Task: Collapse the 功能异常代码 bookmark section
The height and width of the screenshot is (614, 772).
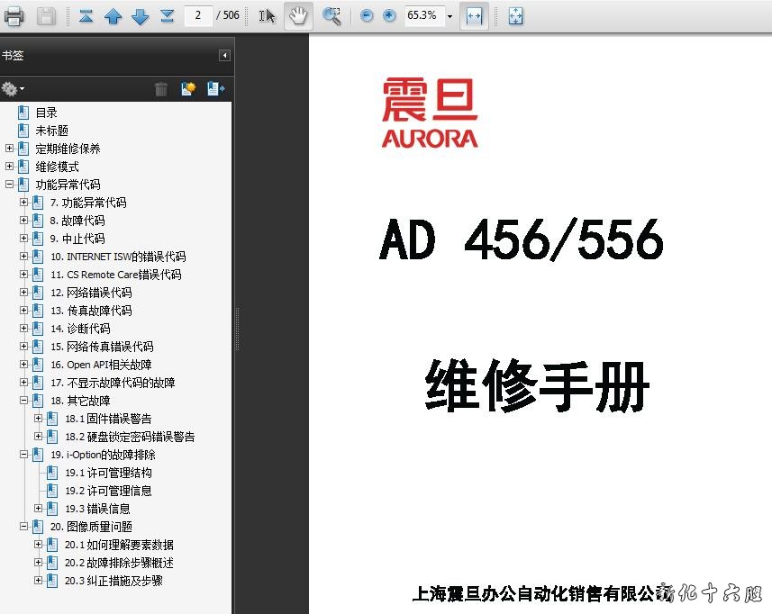Action: pyautogui.click(x=10, y=185)
